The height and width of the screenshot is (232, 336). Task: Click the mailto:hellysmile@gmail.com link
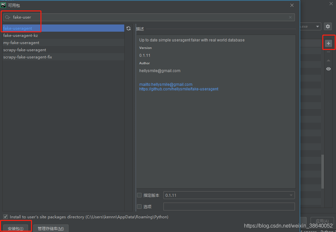coord(166,84)
